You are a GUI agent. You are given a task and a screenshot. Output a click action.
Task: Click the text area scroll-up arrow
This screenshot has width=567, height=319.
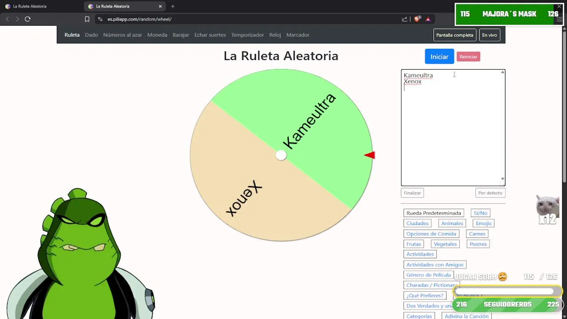click(502, 72)
